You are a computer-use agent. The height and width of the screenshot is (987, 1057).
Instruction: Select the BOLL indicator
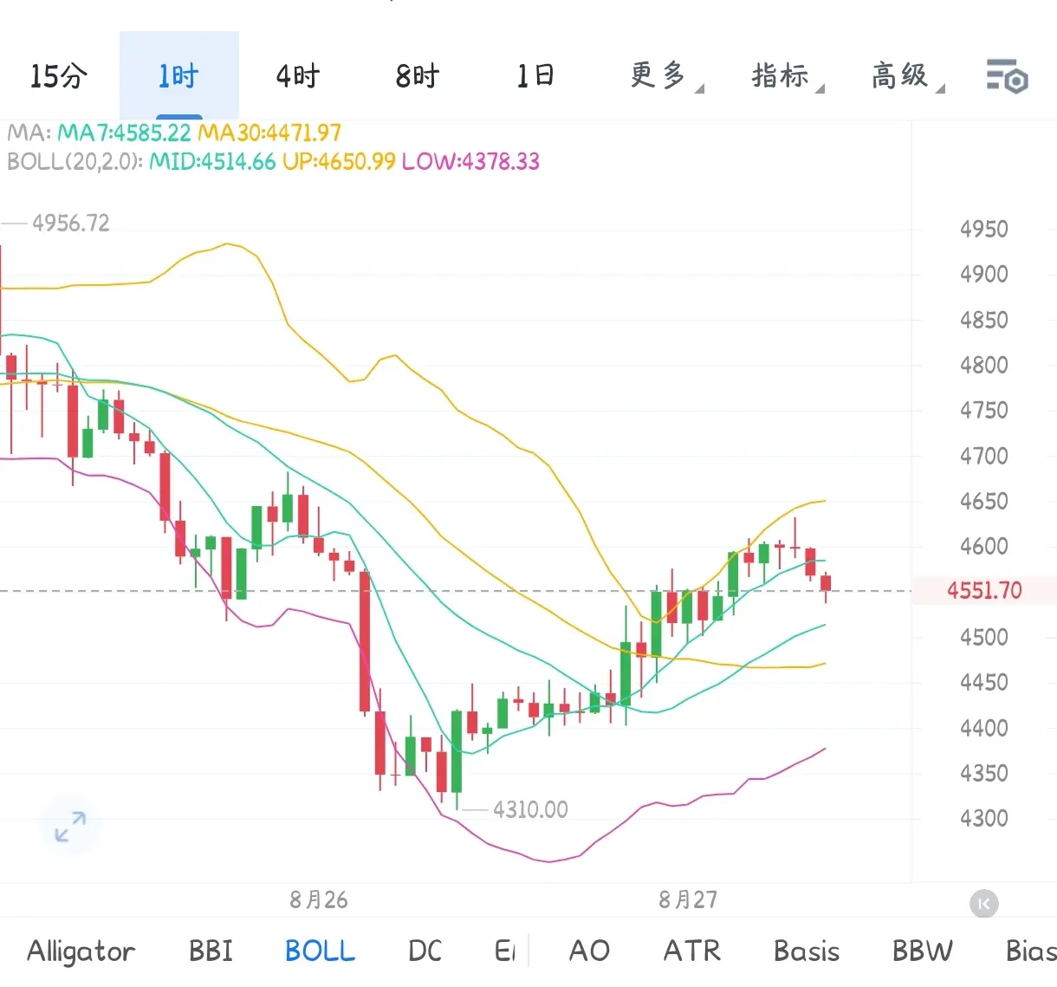(320, 951)
